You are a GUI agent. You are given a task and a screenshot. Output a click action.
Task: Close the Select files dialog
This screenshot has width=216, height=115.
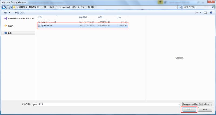211,2
